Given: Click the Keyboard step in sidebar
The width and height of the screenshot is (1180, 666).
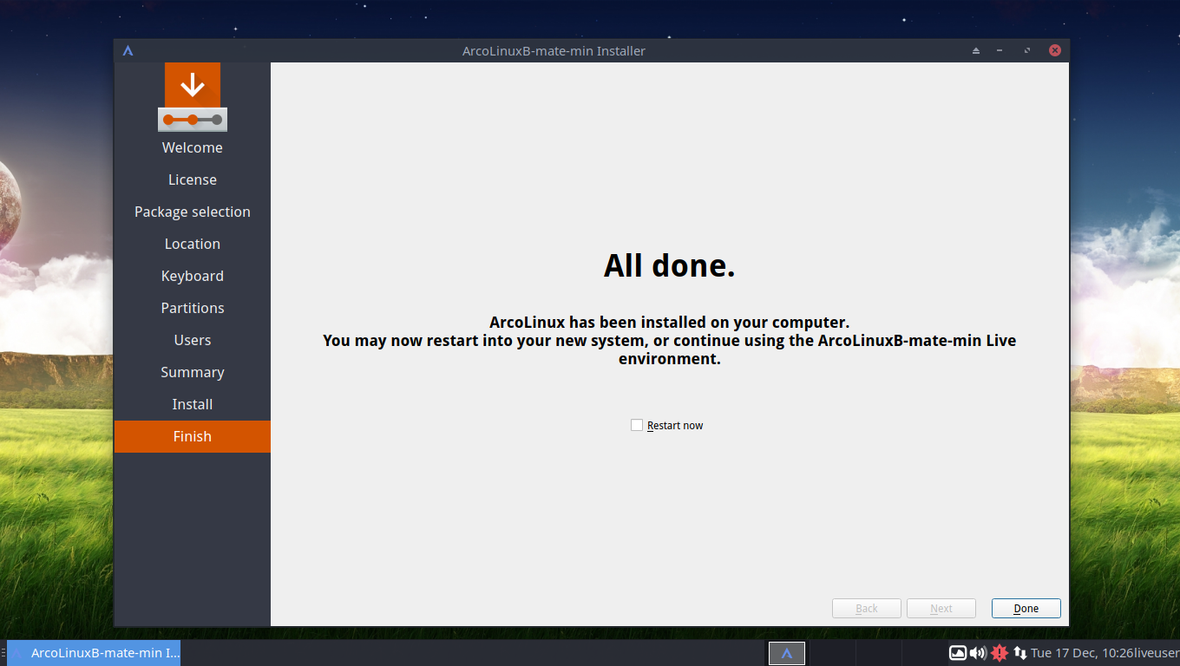Looking at the screenshot, I should pos(193,276).
